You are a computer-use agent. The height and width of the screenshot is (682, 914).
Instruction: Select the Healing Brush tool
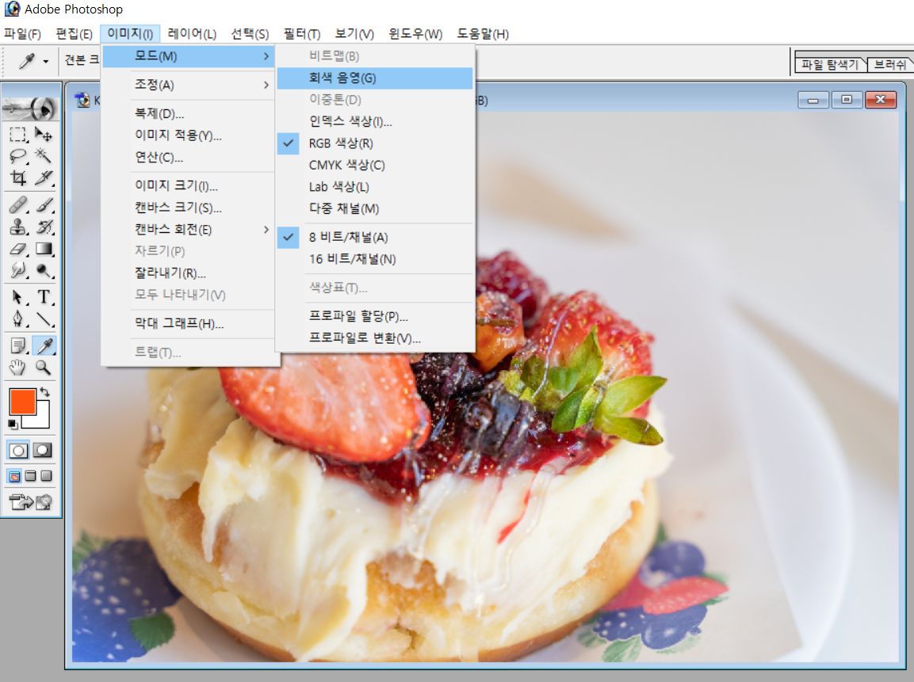(18, 205)
